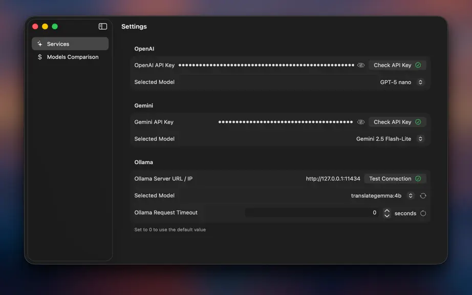The width and height of the screenshot is (472, 295).
Task: Check the Gemini API key
Action: click(397, 122)
